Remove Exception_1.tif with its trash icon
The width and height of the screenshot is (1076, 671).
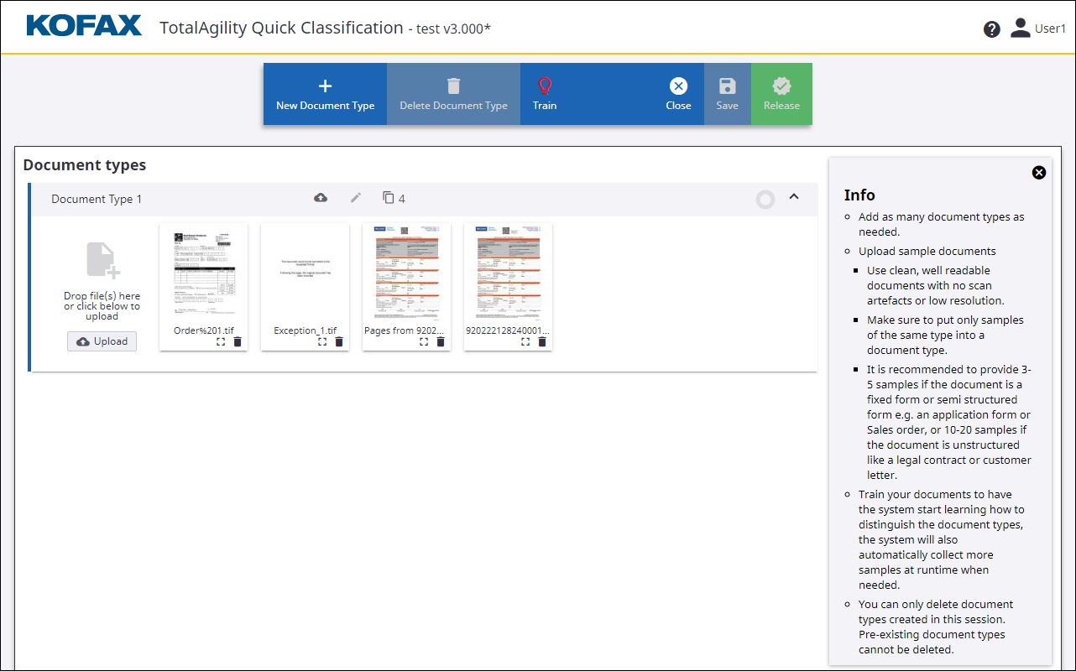coord(339,341)
